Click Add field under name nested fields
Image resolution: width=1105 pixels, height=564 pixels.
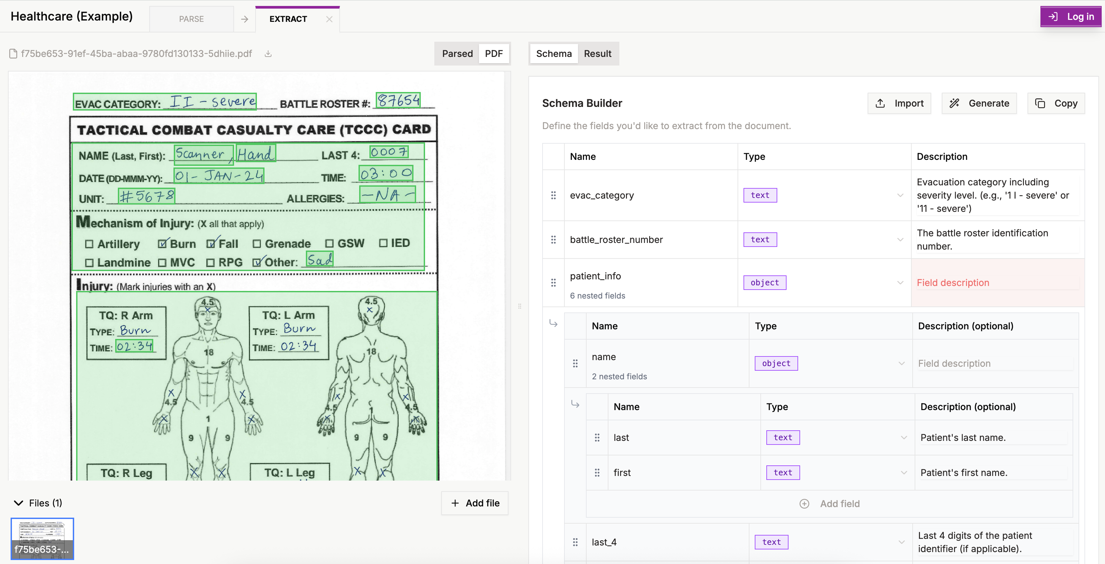click(830, 503)
